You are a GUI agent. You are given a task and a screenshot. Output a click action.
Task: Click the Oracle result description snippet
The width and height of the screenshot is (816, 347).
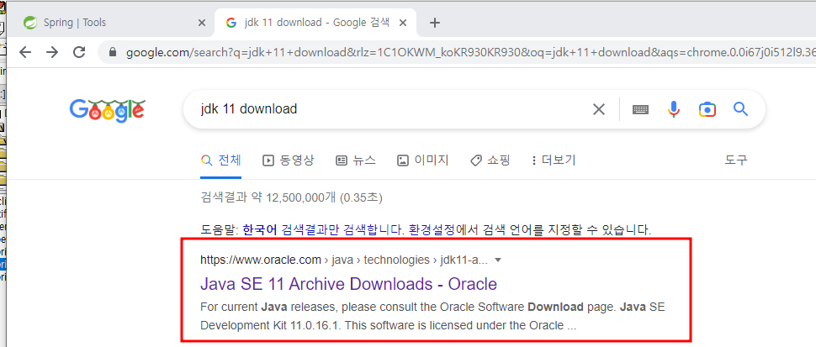coord(432,317)
